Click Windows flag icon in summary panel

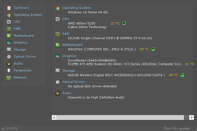pyautogui.click(x=58, y=8)
